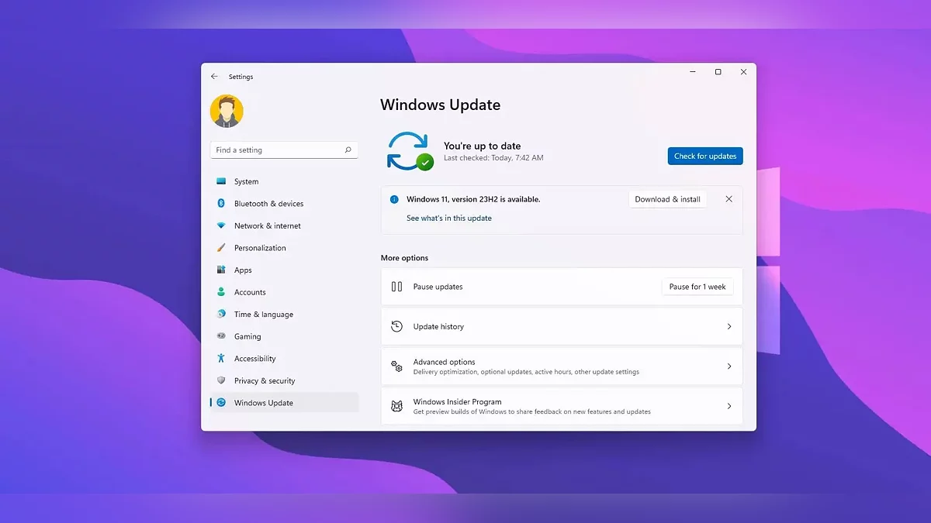Open Accounts settings category
The height and width of the screenshot is (523, 931).
click(284, 292)
